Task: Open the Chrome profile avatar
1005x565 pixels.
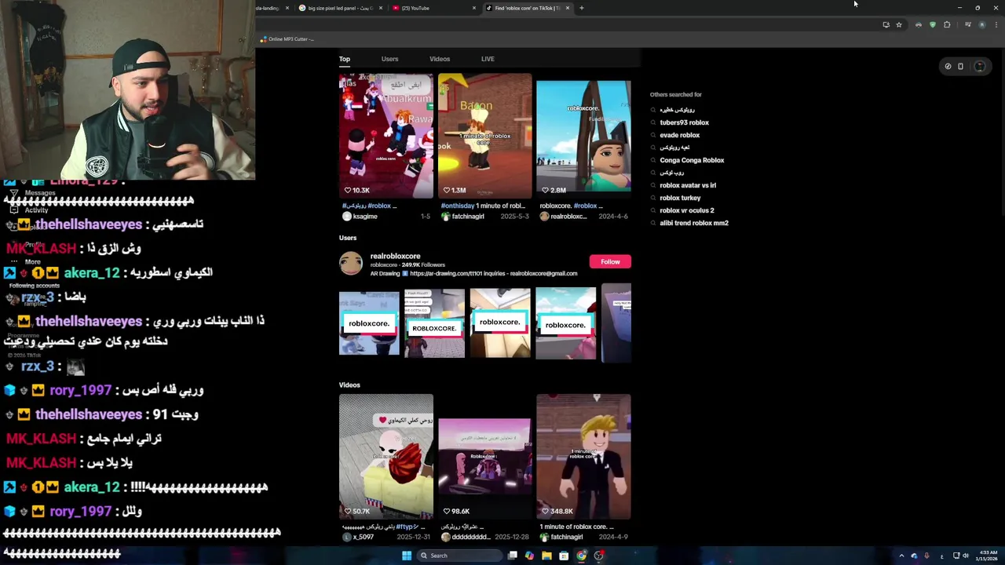Action: (981, 24)
